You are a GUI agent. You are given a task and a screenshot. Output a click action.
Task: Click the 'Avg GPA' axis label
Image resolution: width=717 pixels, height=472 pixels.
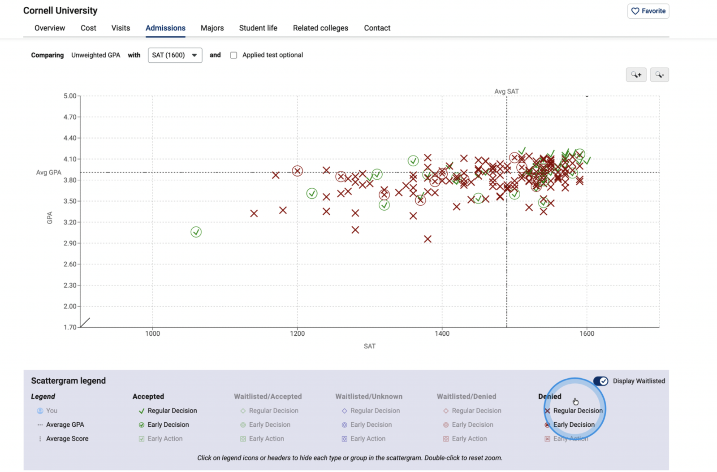point(48,173)
